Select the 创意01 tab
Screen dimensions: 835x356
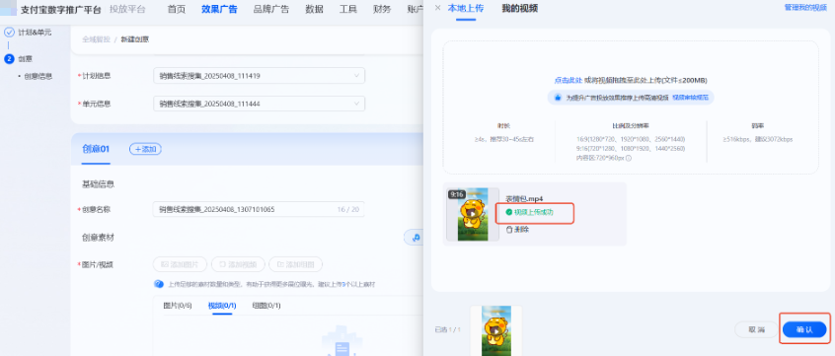(96, 149)
